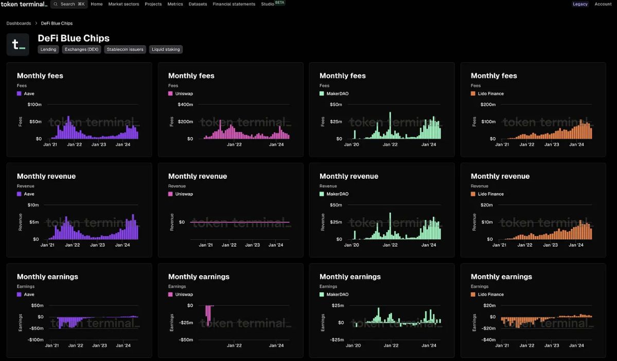Click Aave Monthly earnings chart title
This screenshot has width=617, height=361.
[47, 277]
